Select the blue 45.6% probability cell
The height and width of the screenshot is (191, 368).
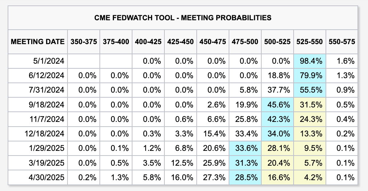click(277, 105)
